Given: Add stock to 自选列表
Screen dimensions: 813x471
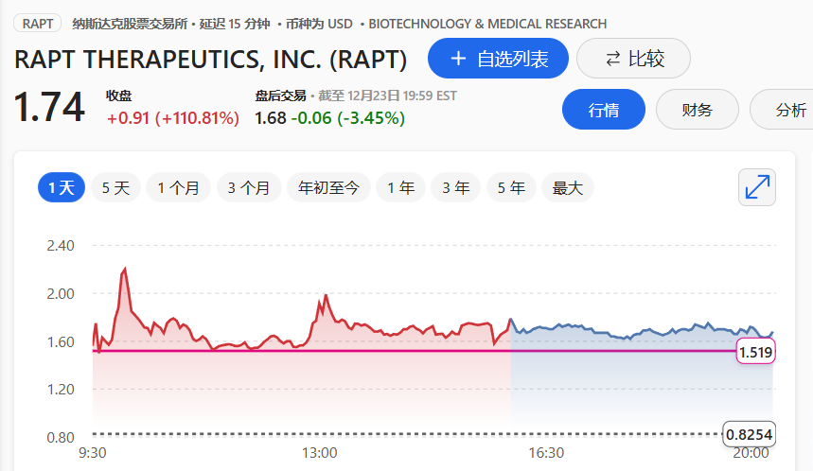Looking at the screenshot, I should coord(498,59).
